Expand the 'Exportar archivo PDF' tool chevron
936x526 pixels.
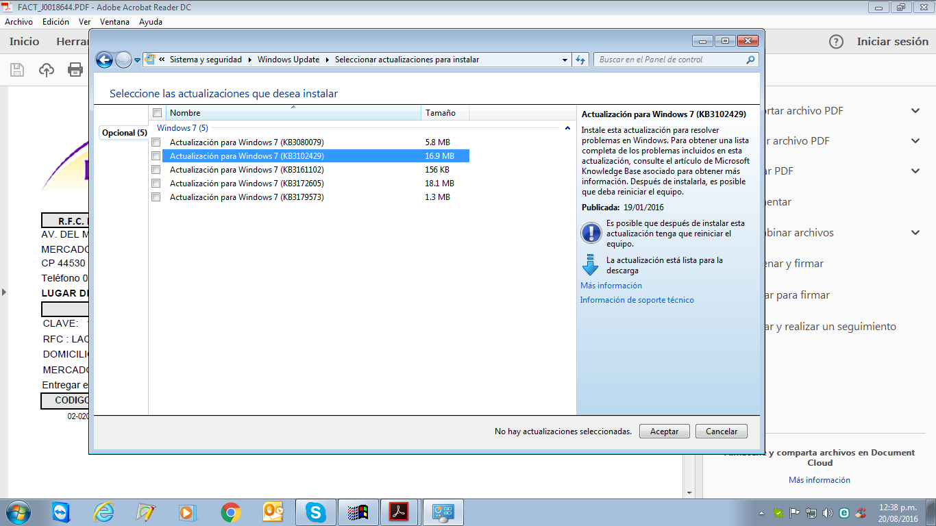coord(915,110)
